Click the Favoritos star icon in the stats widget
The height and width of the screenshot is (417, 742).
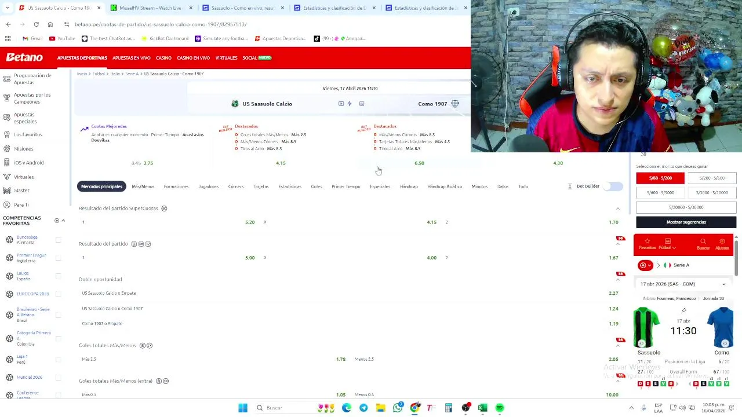click(648, 244)
